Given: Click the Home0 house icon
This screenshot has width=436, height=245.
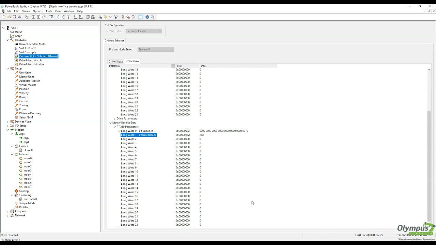Looking at the screenshot, I should click(20, 150).
